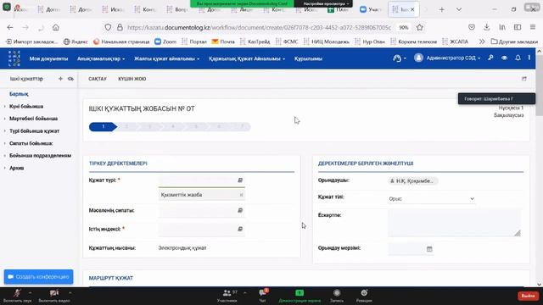Unmute microphone in Zoom bar
The height and width of the screenshot is (305, 543).
click(x=17, y=296)
